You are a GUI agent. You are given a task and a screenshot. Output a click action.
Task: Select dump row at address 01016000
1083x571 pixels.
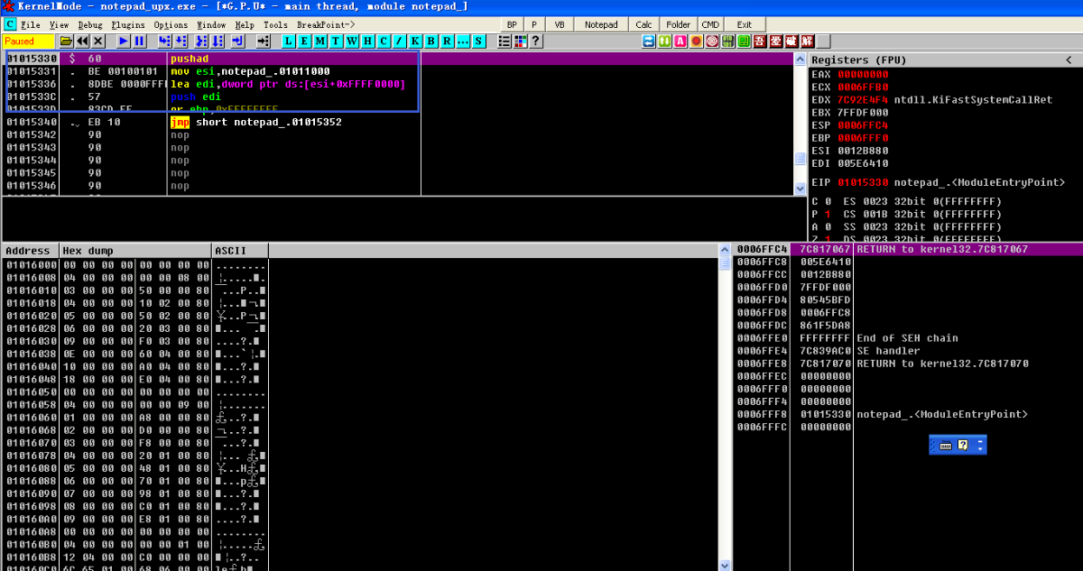click(135, 265)
